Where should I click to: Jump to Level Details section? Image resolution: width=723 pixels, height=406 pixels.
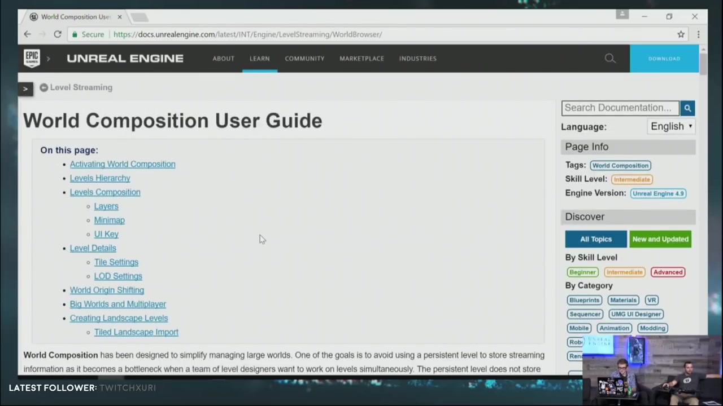tap(93, 248)
